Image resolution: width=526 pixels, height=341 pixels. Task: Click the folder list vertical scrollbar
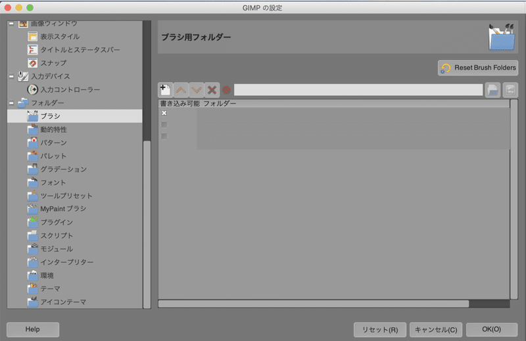(514, 199)
